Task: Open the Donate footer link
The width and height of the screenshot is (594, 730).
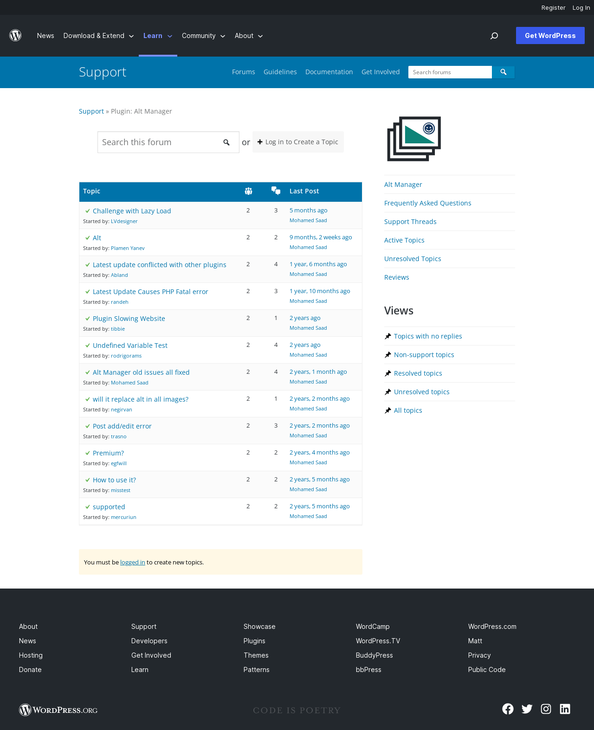Action: coord(30,670)
